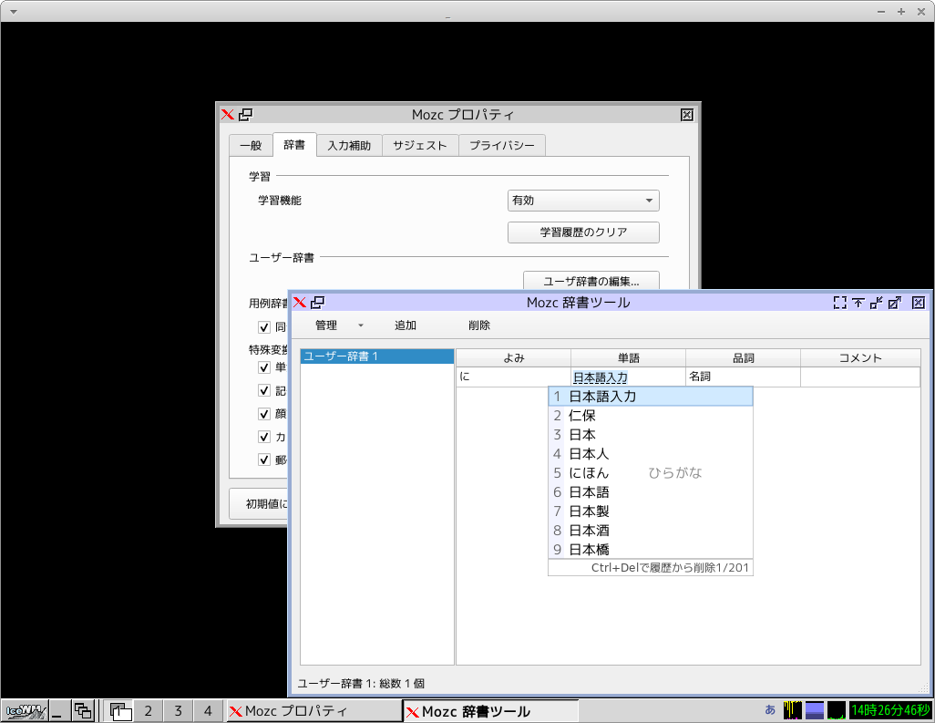Click the window depth icon of Mozc 辞書ツール
935x723 pixels.
click(x=318, y=303)
